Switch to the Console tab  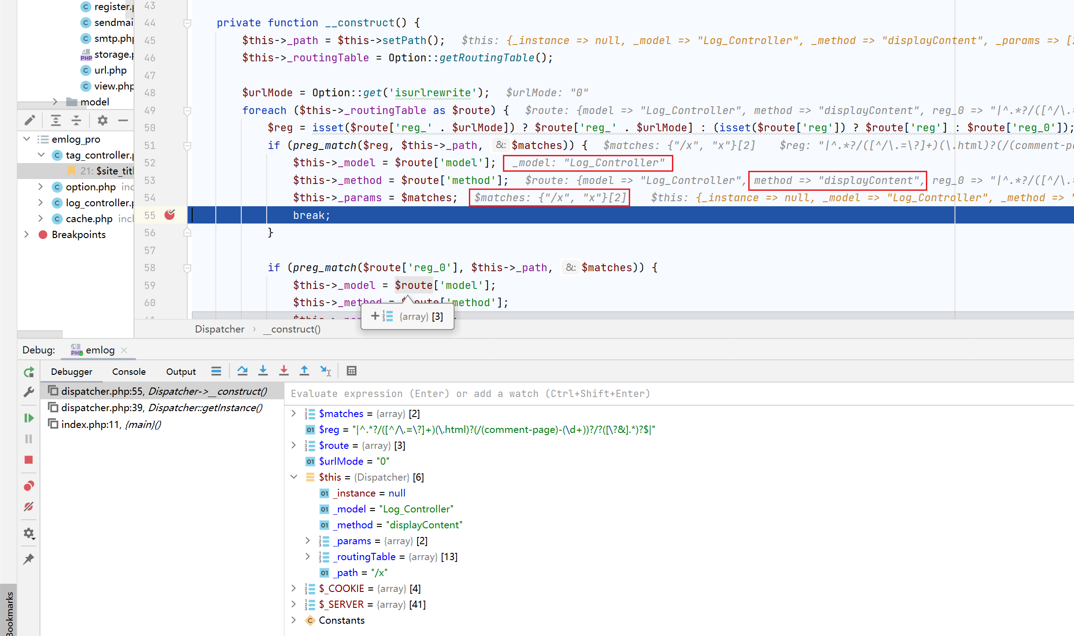pyautogui.click(x=129, y=372)
